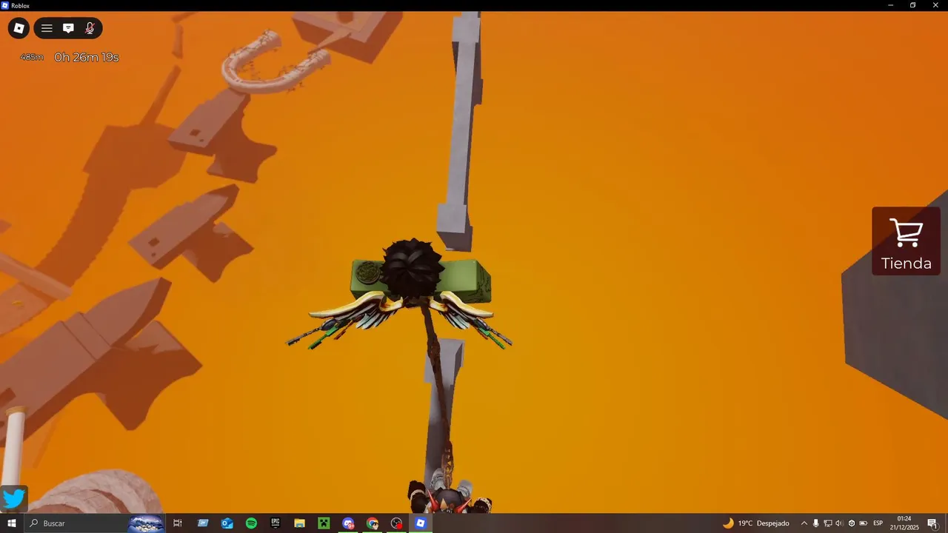This screenshot has height=533, width=948.
Task: Open the snowy search highlight image on taskbar
Action: coord(146,523)
